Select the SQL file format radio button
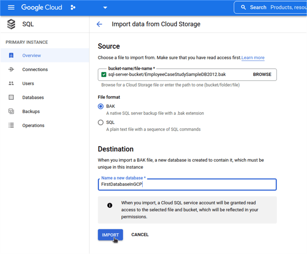The image size is (307, 254). (101, 123)
